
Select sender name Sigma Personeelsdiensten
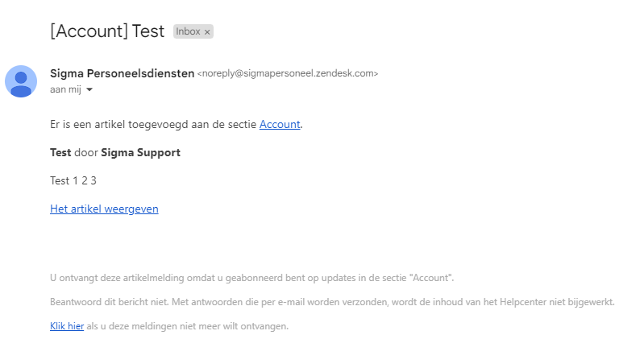(122, 73)
